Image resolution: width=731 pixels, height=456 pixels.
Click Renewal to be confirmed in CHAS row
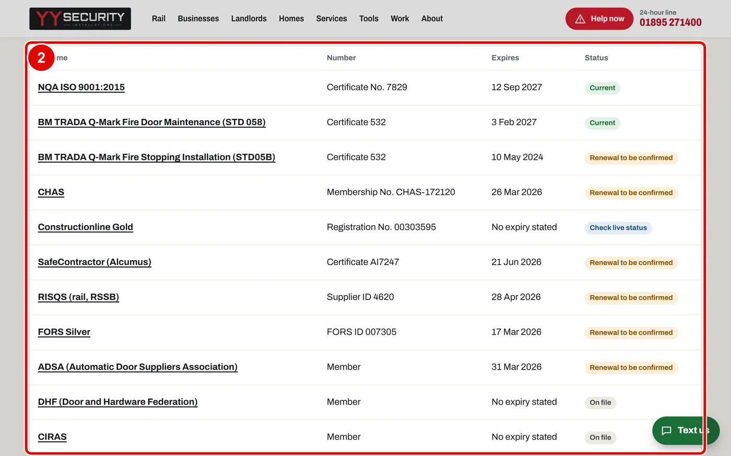click(631, 193)
